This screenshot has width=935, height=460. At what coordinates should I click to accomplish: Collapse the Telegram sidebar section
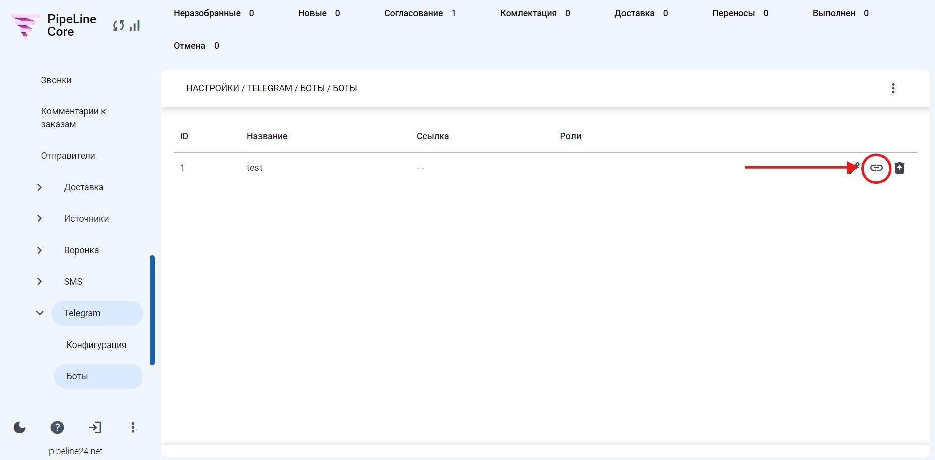(x=40, y=313)
